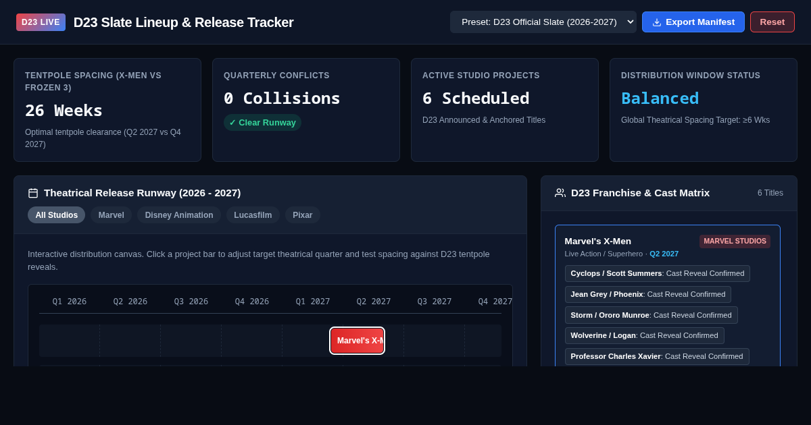
Task: Click the Q3 2027 column header
Action: (x=435, y=302)
